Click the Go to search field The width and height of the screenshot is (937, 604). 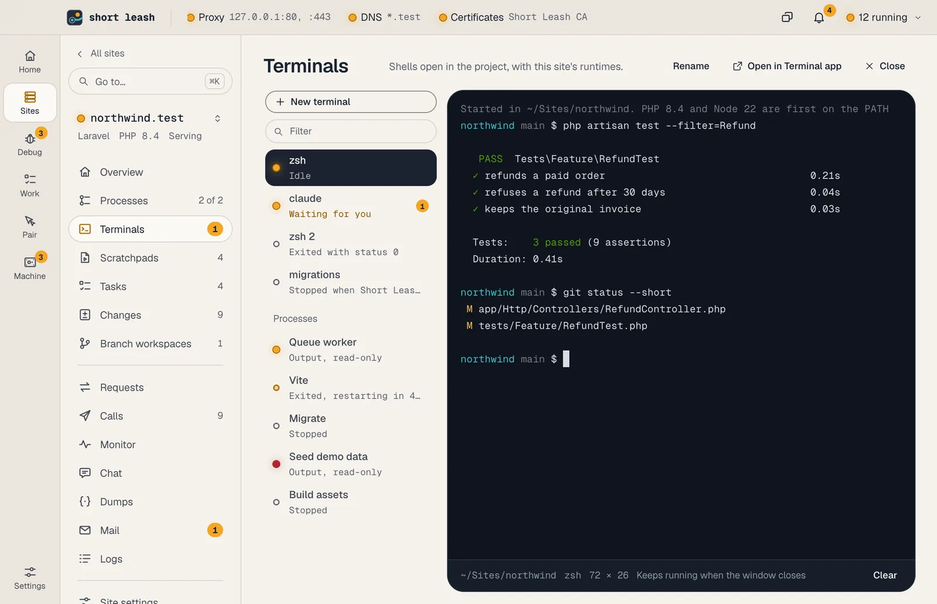[x=151, y=81]
